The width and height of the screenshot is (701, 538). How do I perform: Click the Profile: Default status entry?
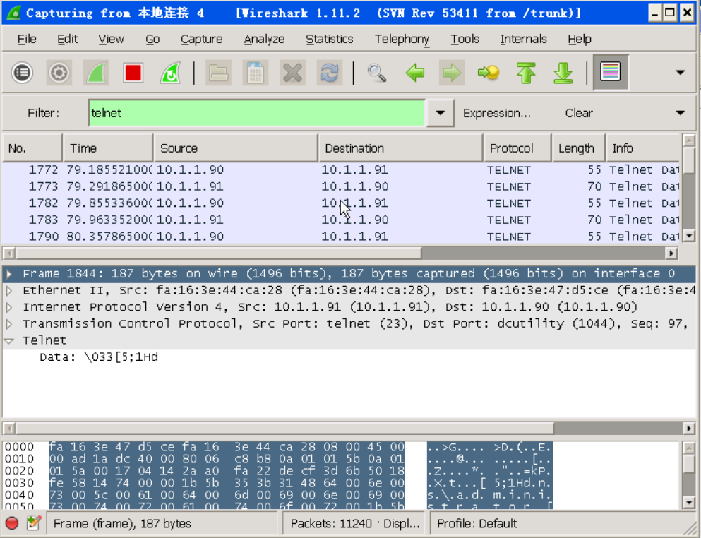pyautogui.click(x=477, y=523)
